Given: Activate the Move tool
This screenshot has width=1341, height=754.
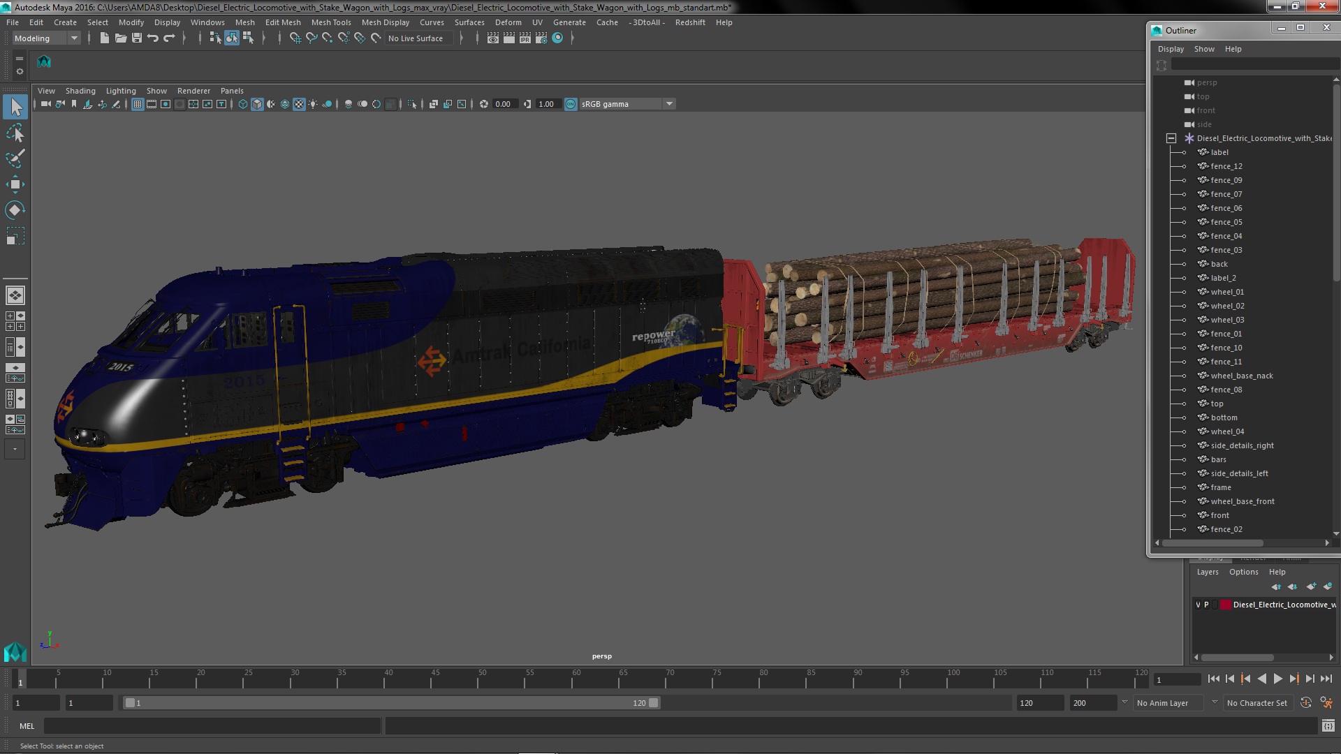Looking at the screenshot, I should click(x=15, y=184).
